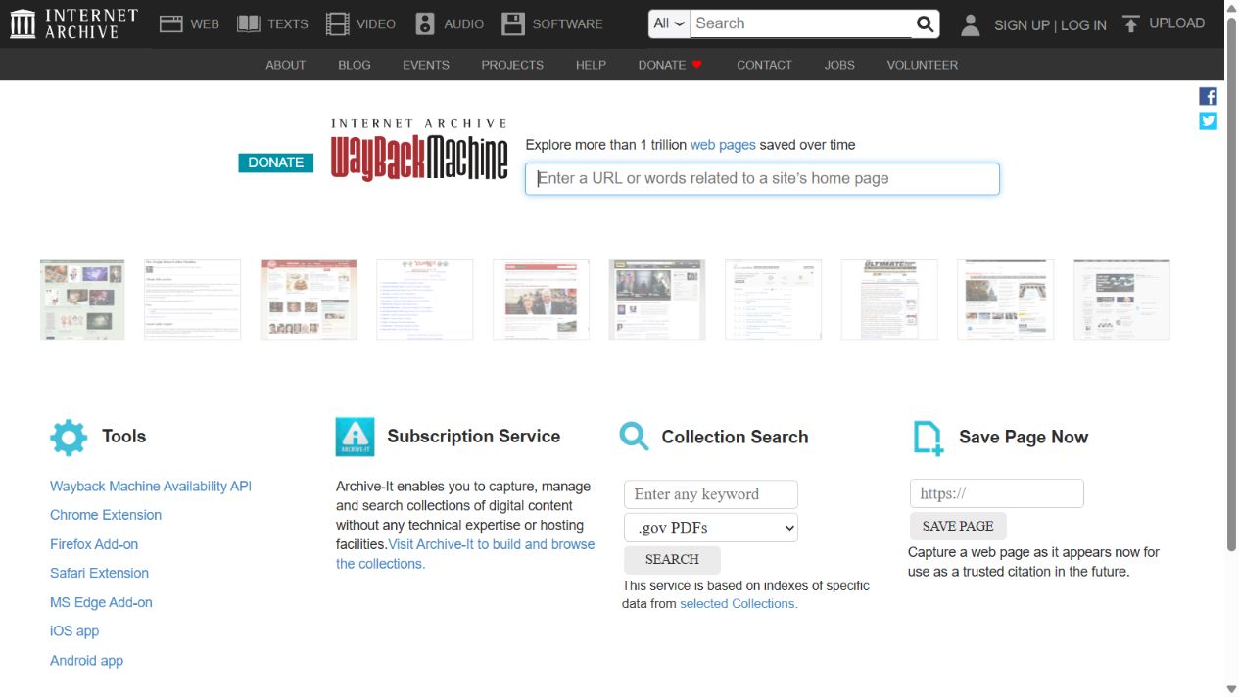Image resolution: width=1239 pixels, height=697 pixels.
Task: Expand the .gov PDFs collection dropdown
Action: (x=711, y=528)
